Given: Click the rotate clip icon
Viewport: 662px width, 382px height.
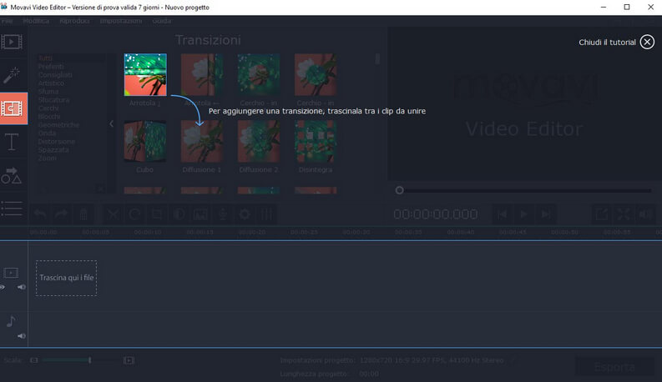Looking at the screenshot, I should 134,214.
